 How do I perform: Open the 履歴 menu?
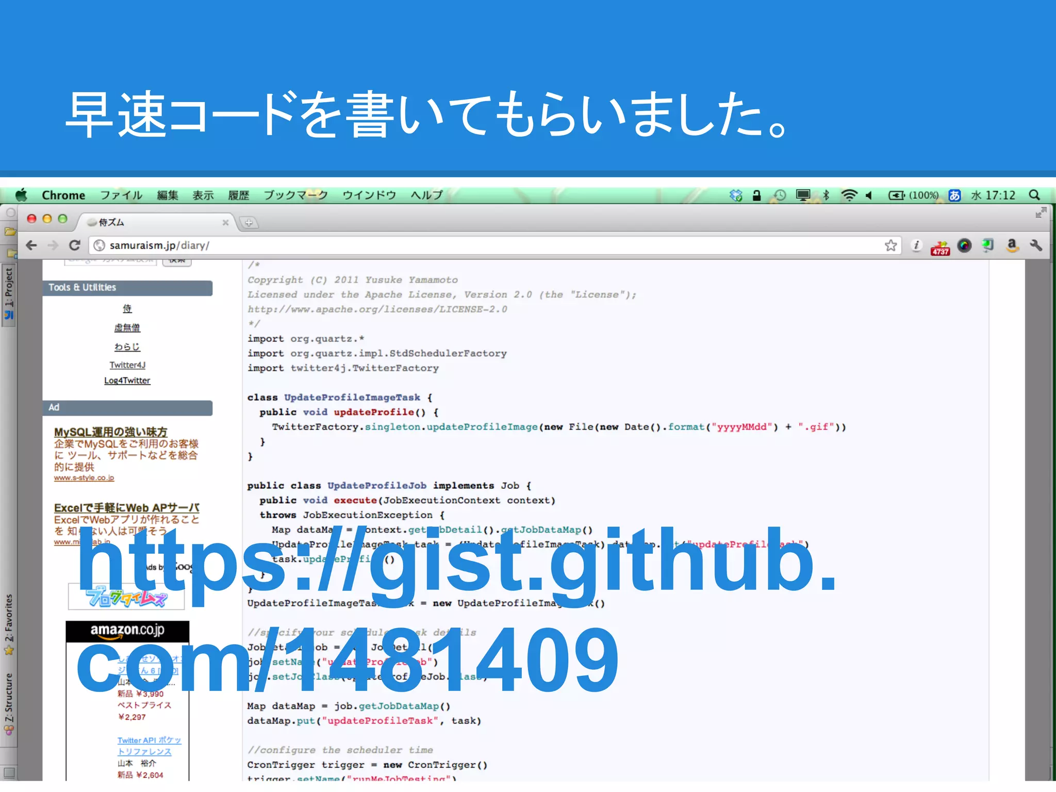point(239,195)
